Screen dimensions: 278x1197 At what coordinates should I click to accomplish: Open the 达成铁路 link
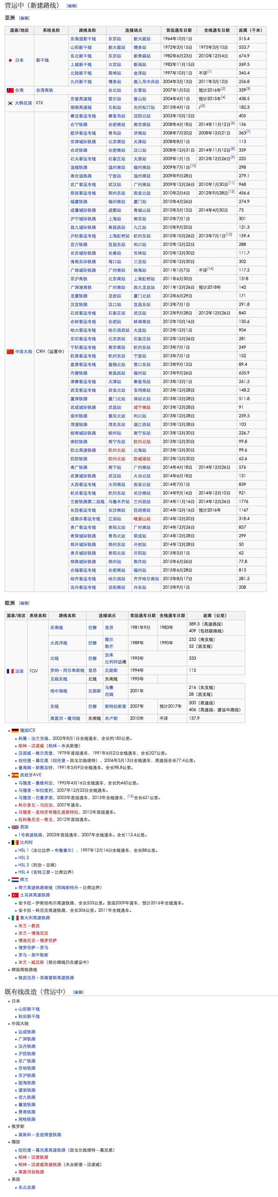click(x=27, y=1032)
